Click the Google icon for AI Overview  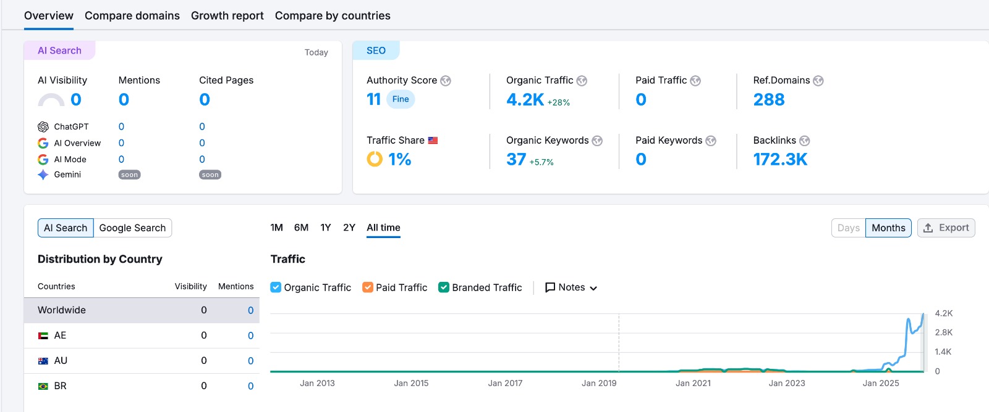[43, 143]
